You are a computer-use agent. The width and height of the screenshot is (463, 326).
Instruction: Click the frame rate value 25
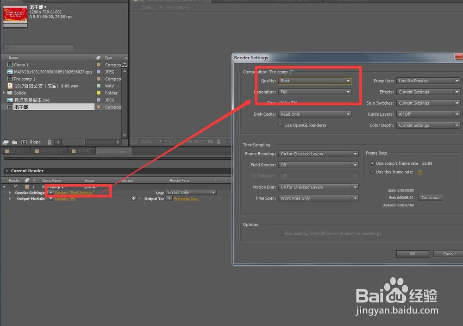(x=420, y=172)
